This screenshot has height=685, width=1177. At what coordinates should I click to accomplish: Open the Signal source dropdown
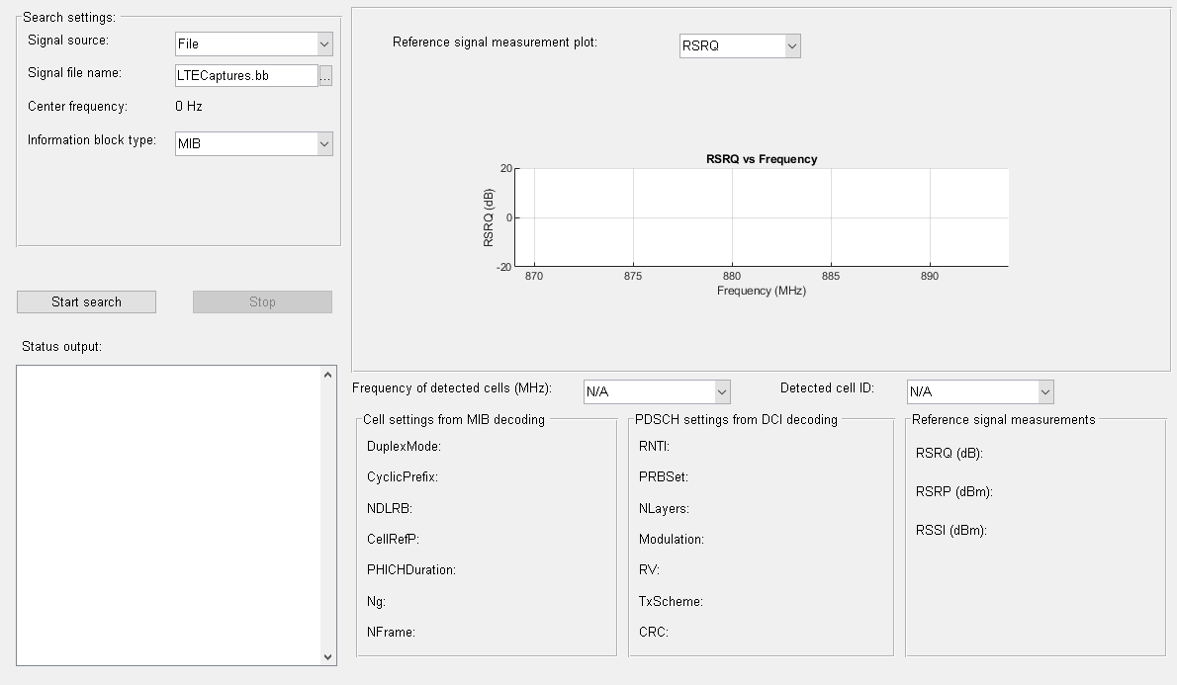click(x=253, y=43)
